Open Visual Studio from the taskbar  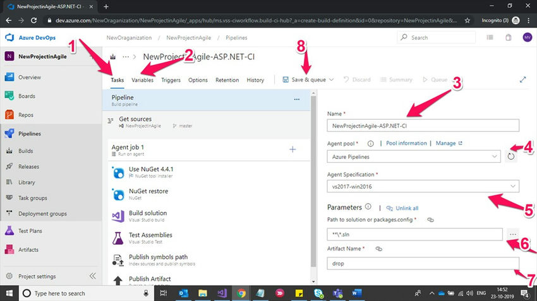click(222, 293)
